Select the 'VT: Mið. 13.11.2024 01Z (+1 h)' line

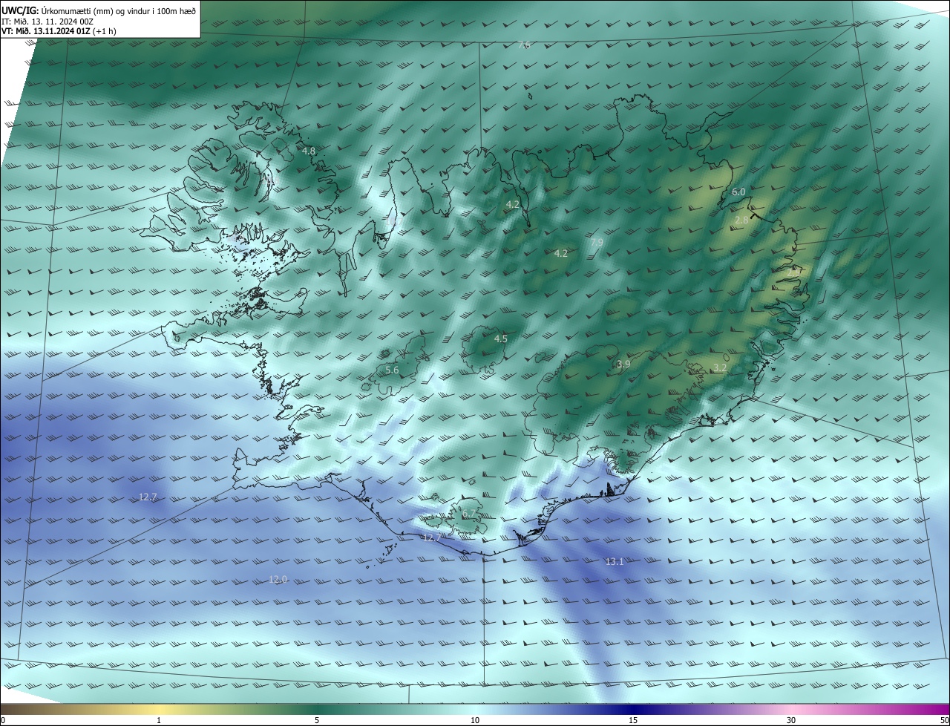tap(59, 31)
